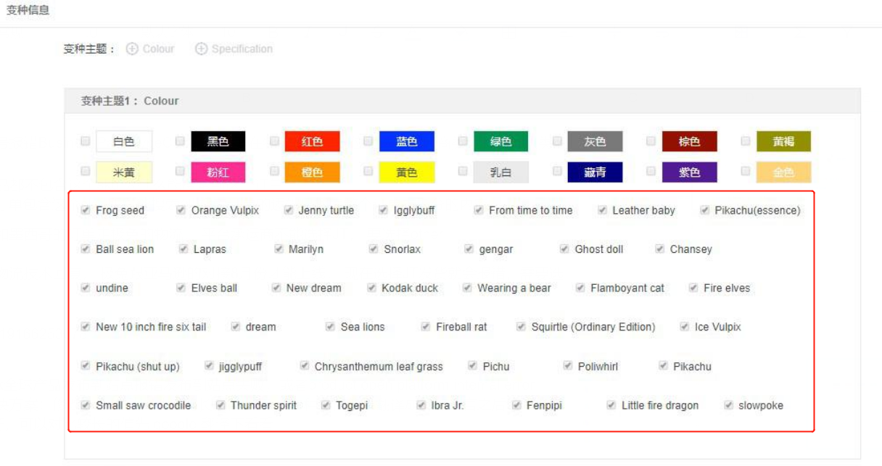Select the brown 棕色 color swatch

(690, 141)
